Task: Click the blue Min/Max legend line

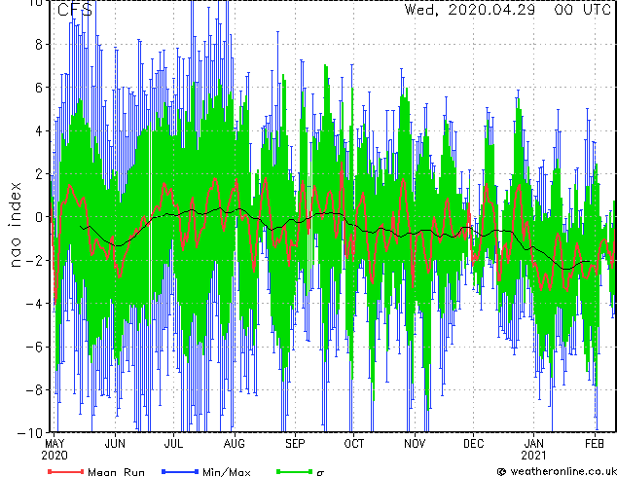Action: (x=180, y=471)
